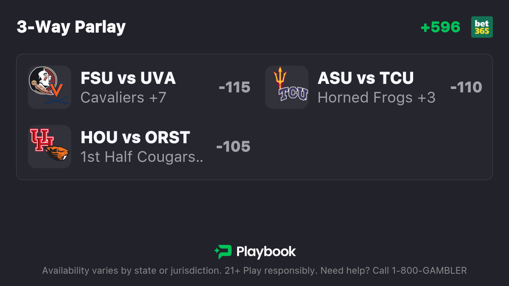Open the FSU vs UVA team logos
The height and width of the screenshot is (286, 509).
pos(50,87)
